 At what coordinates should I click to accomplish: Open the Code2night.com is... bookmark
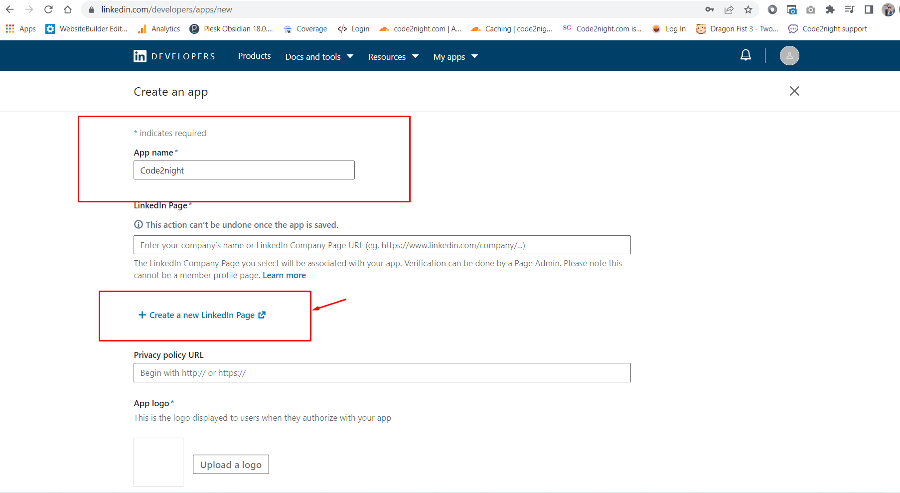(x=602, y=29)
